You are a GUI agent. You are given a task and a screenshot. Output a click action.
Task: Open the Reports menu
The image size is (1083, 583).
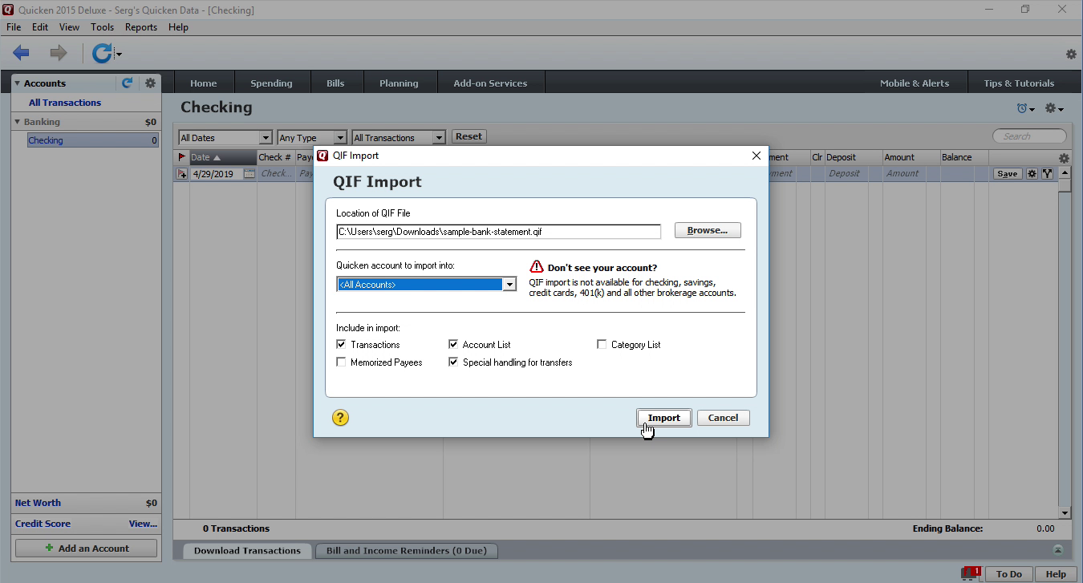[141, 26]
